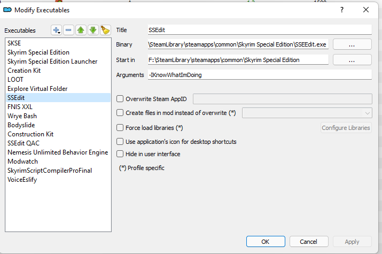The image size is (382, 254).
Task: Select Skyrim Special Edition Launcher entry
Action: coord(58,61)
